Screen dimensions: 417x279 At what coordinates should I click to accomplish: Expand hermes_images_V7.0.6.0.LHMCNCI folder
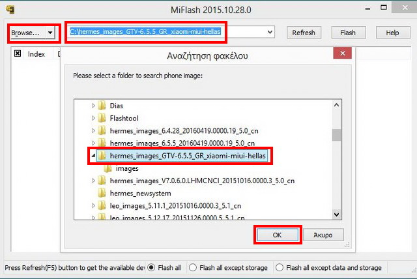coord(93,181)
